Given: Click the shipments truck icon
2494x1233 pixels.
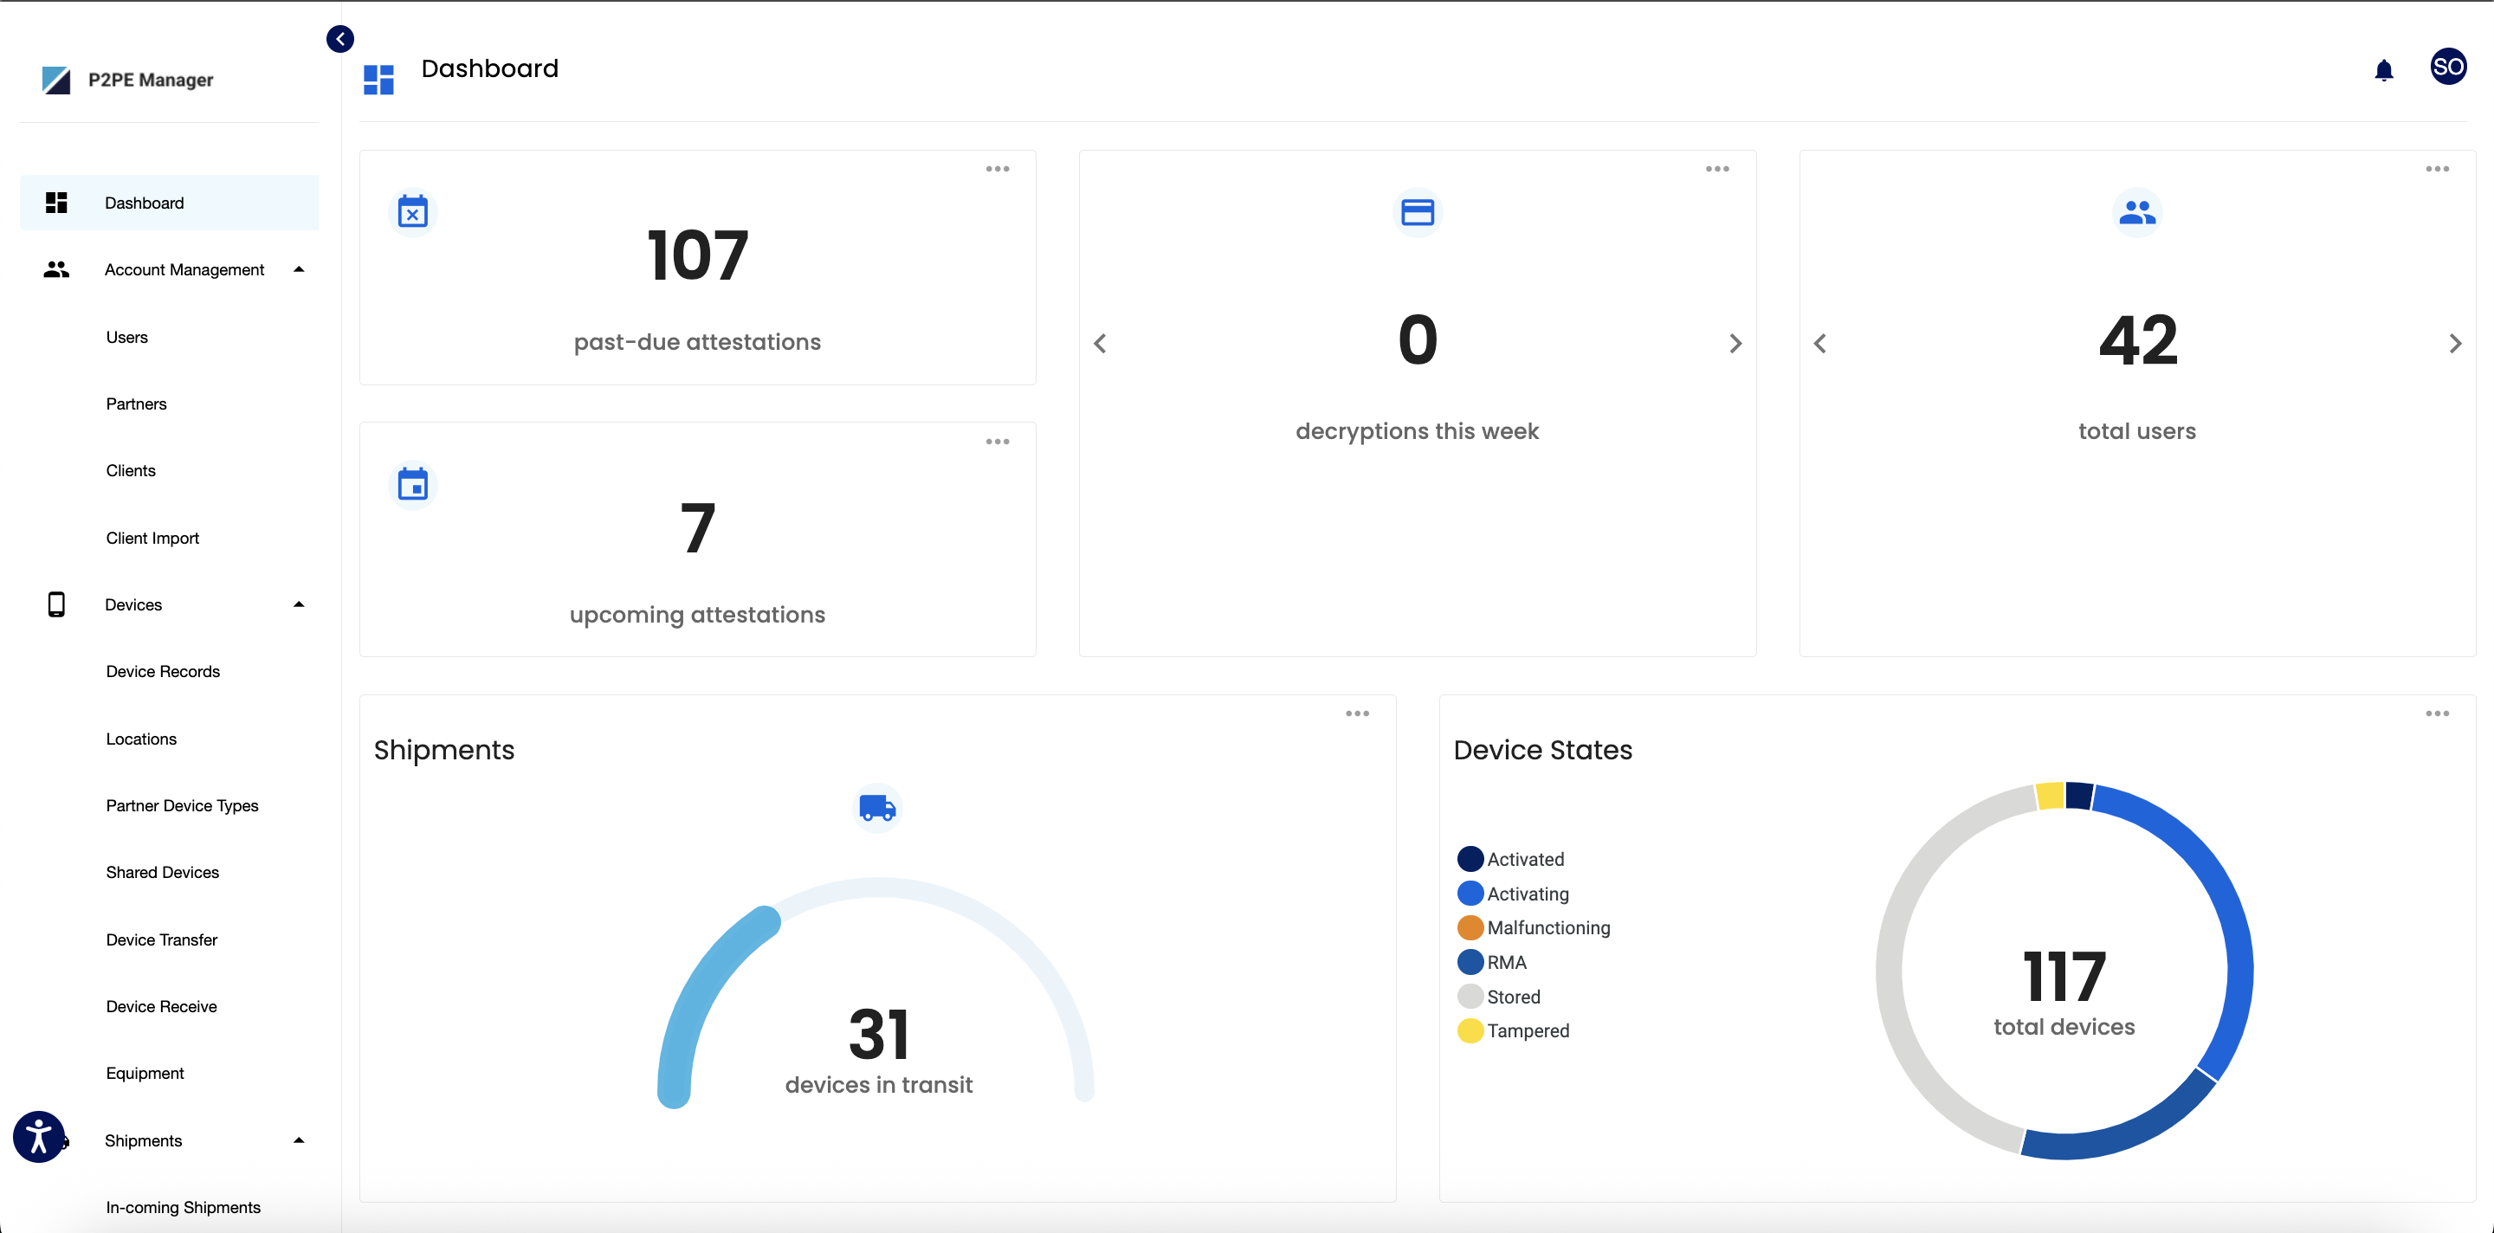Looking at the screenshot, I should 878,807.
